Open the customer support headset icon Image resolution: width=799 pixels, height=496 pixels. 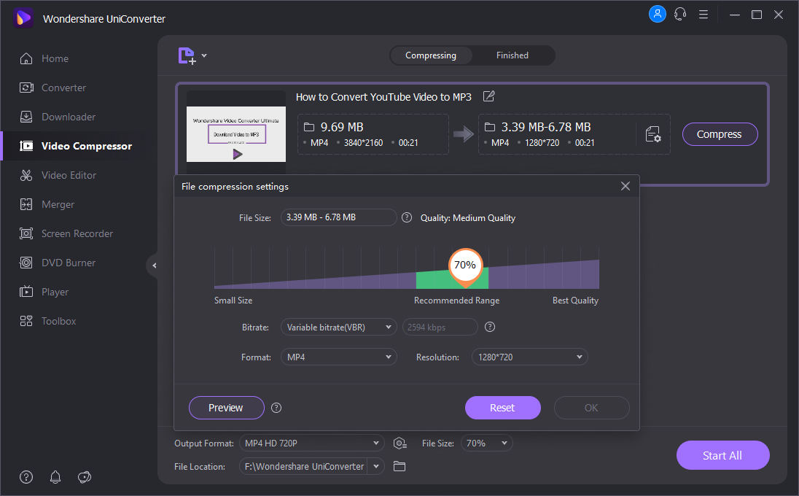(x=680, y=14)
